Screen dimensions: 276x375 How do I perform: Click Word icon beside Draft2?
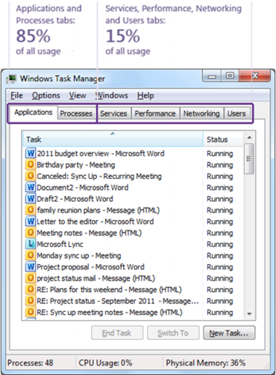click(31, 198)
